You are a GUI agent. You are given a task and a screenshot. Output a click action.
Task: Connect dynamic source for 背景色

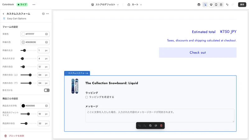[46, 34]
